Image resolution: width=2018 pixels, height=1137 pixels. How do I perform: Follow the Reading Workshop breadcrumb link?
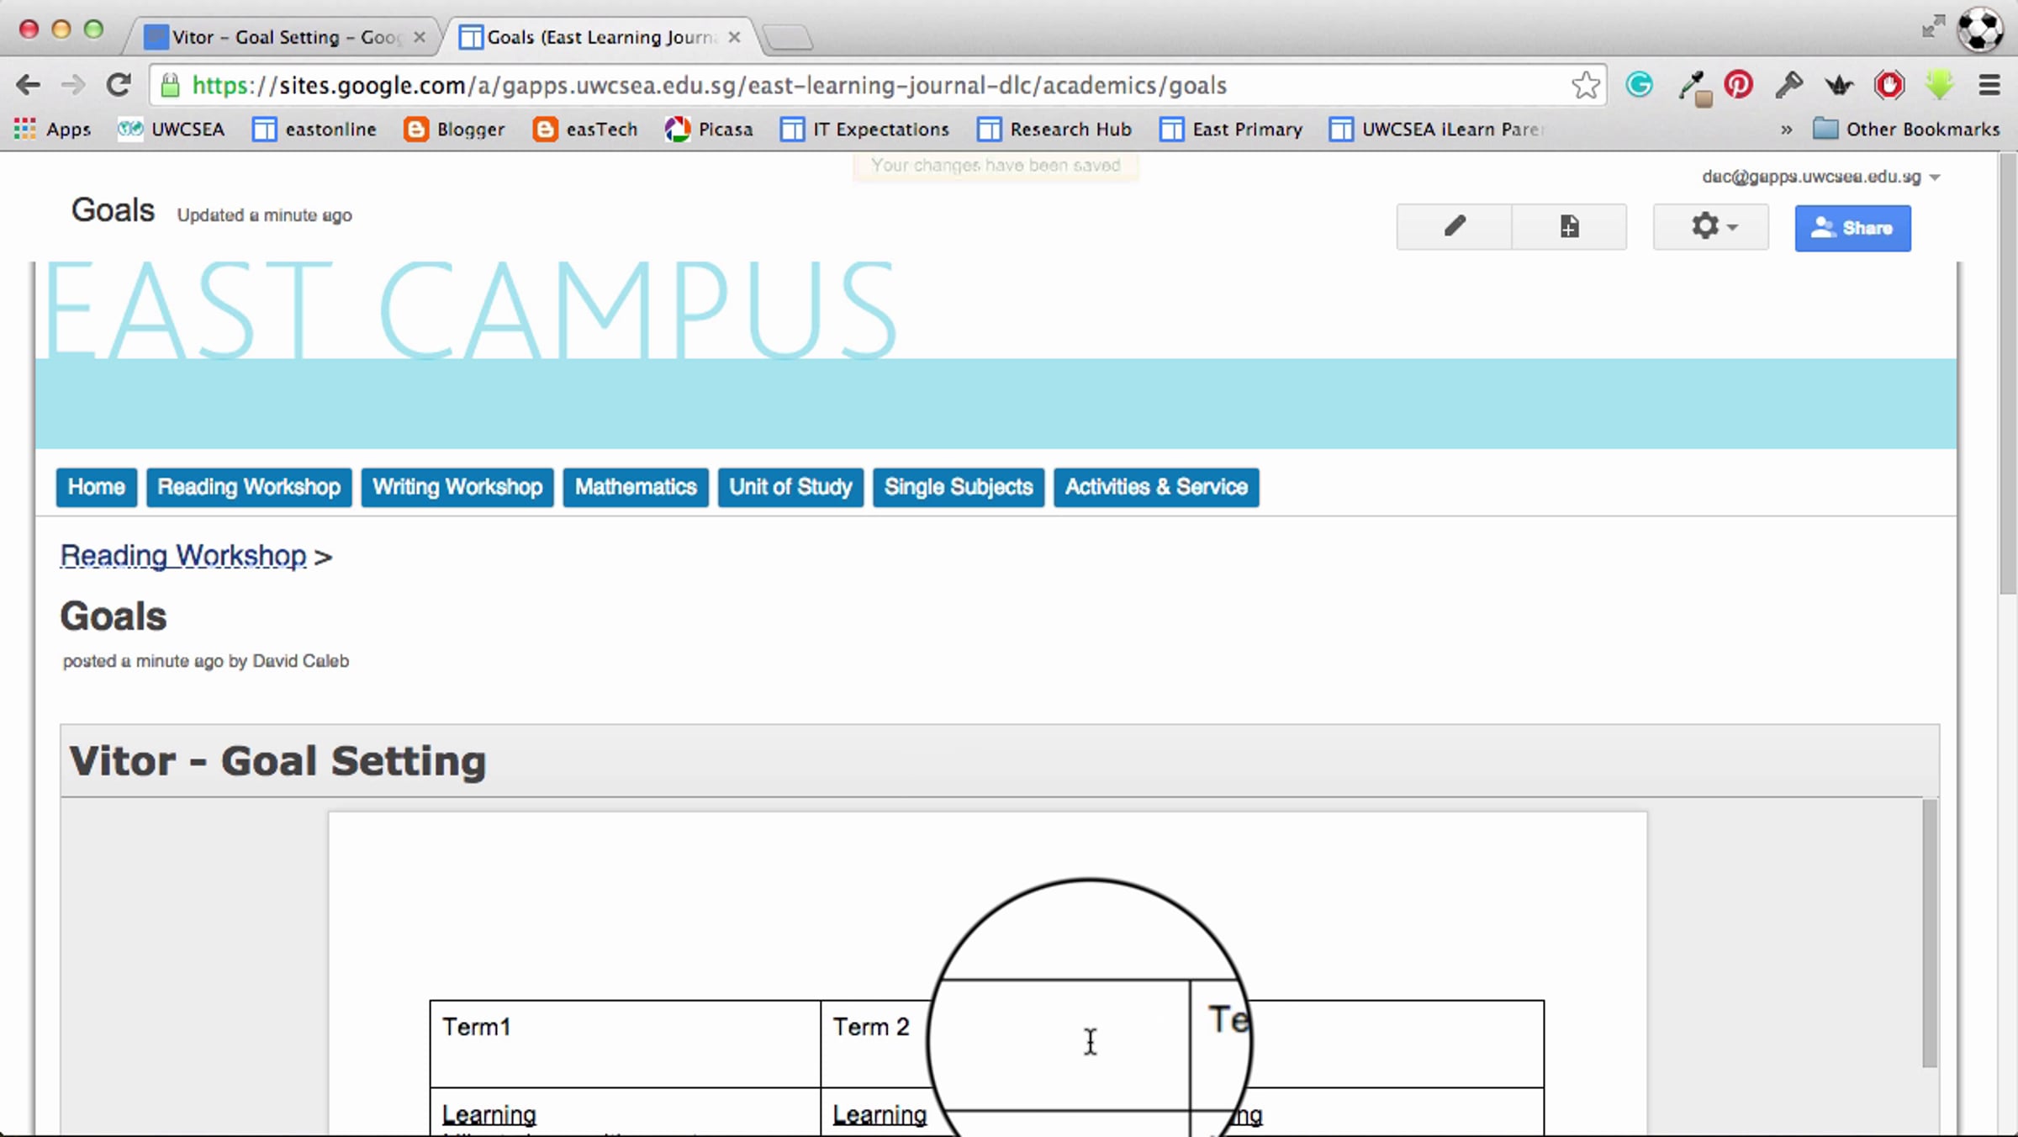pyautogui.click(x=183, y=556)
